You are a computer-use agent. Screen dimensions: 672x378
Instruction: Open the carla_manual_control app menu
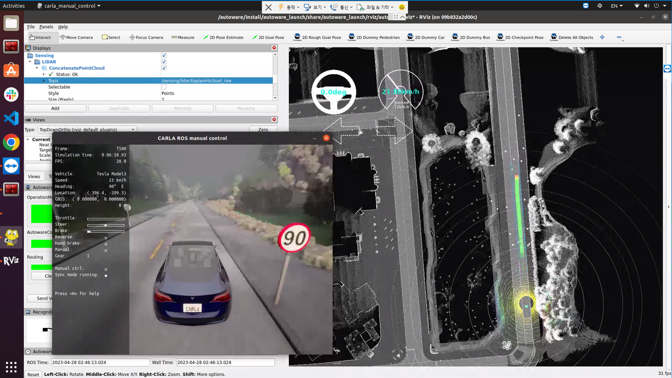point(69,6)
